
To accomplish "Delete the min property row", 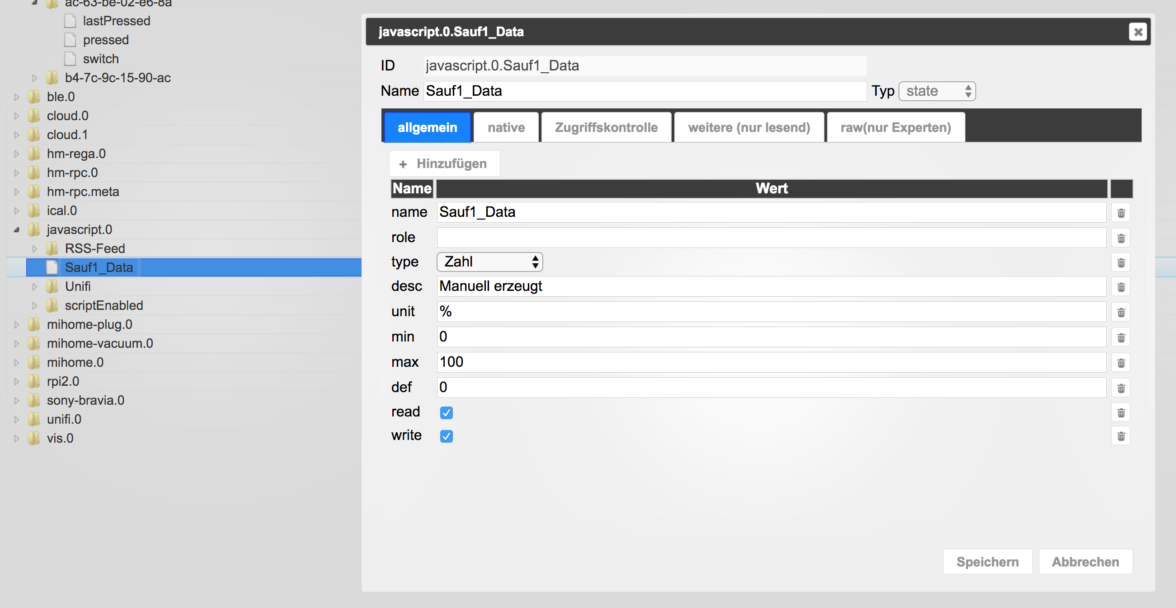I will [x=1121, y=337].
